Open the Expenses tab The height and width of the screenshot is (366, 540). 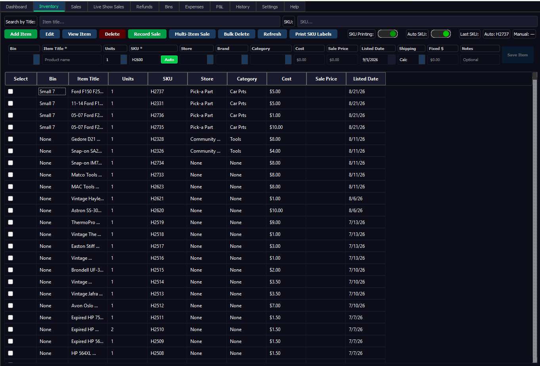pos(194,7)
